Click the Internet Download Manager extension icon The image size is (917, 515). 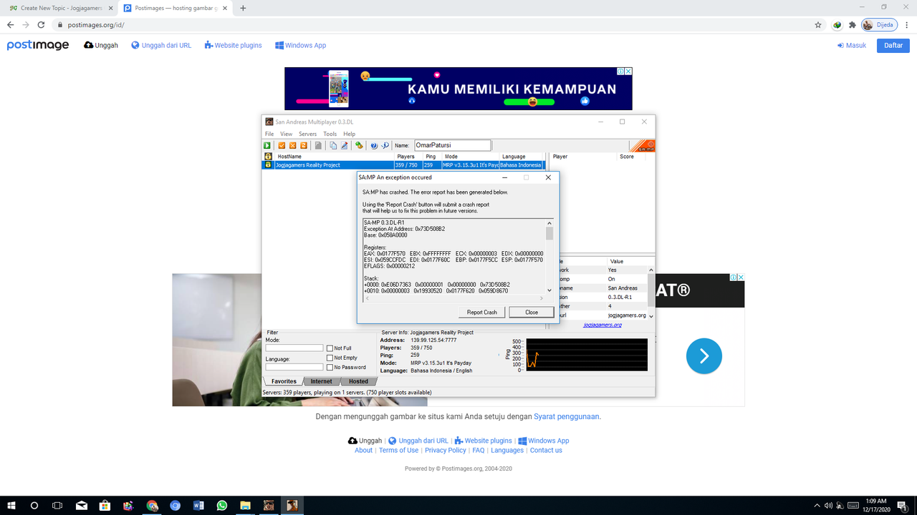point(837,24)
